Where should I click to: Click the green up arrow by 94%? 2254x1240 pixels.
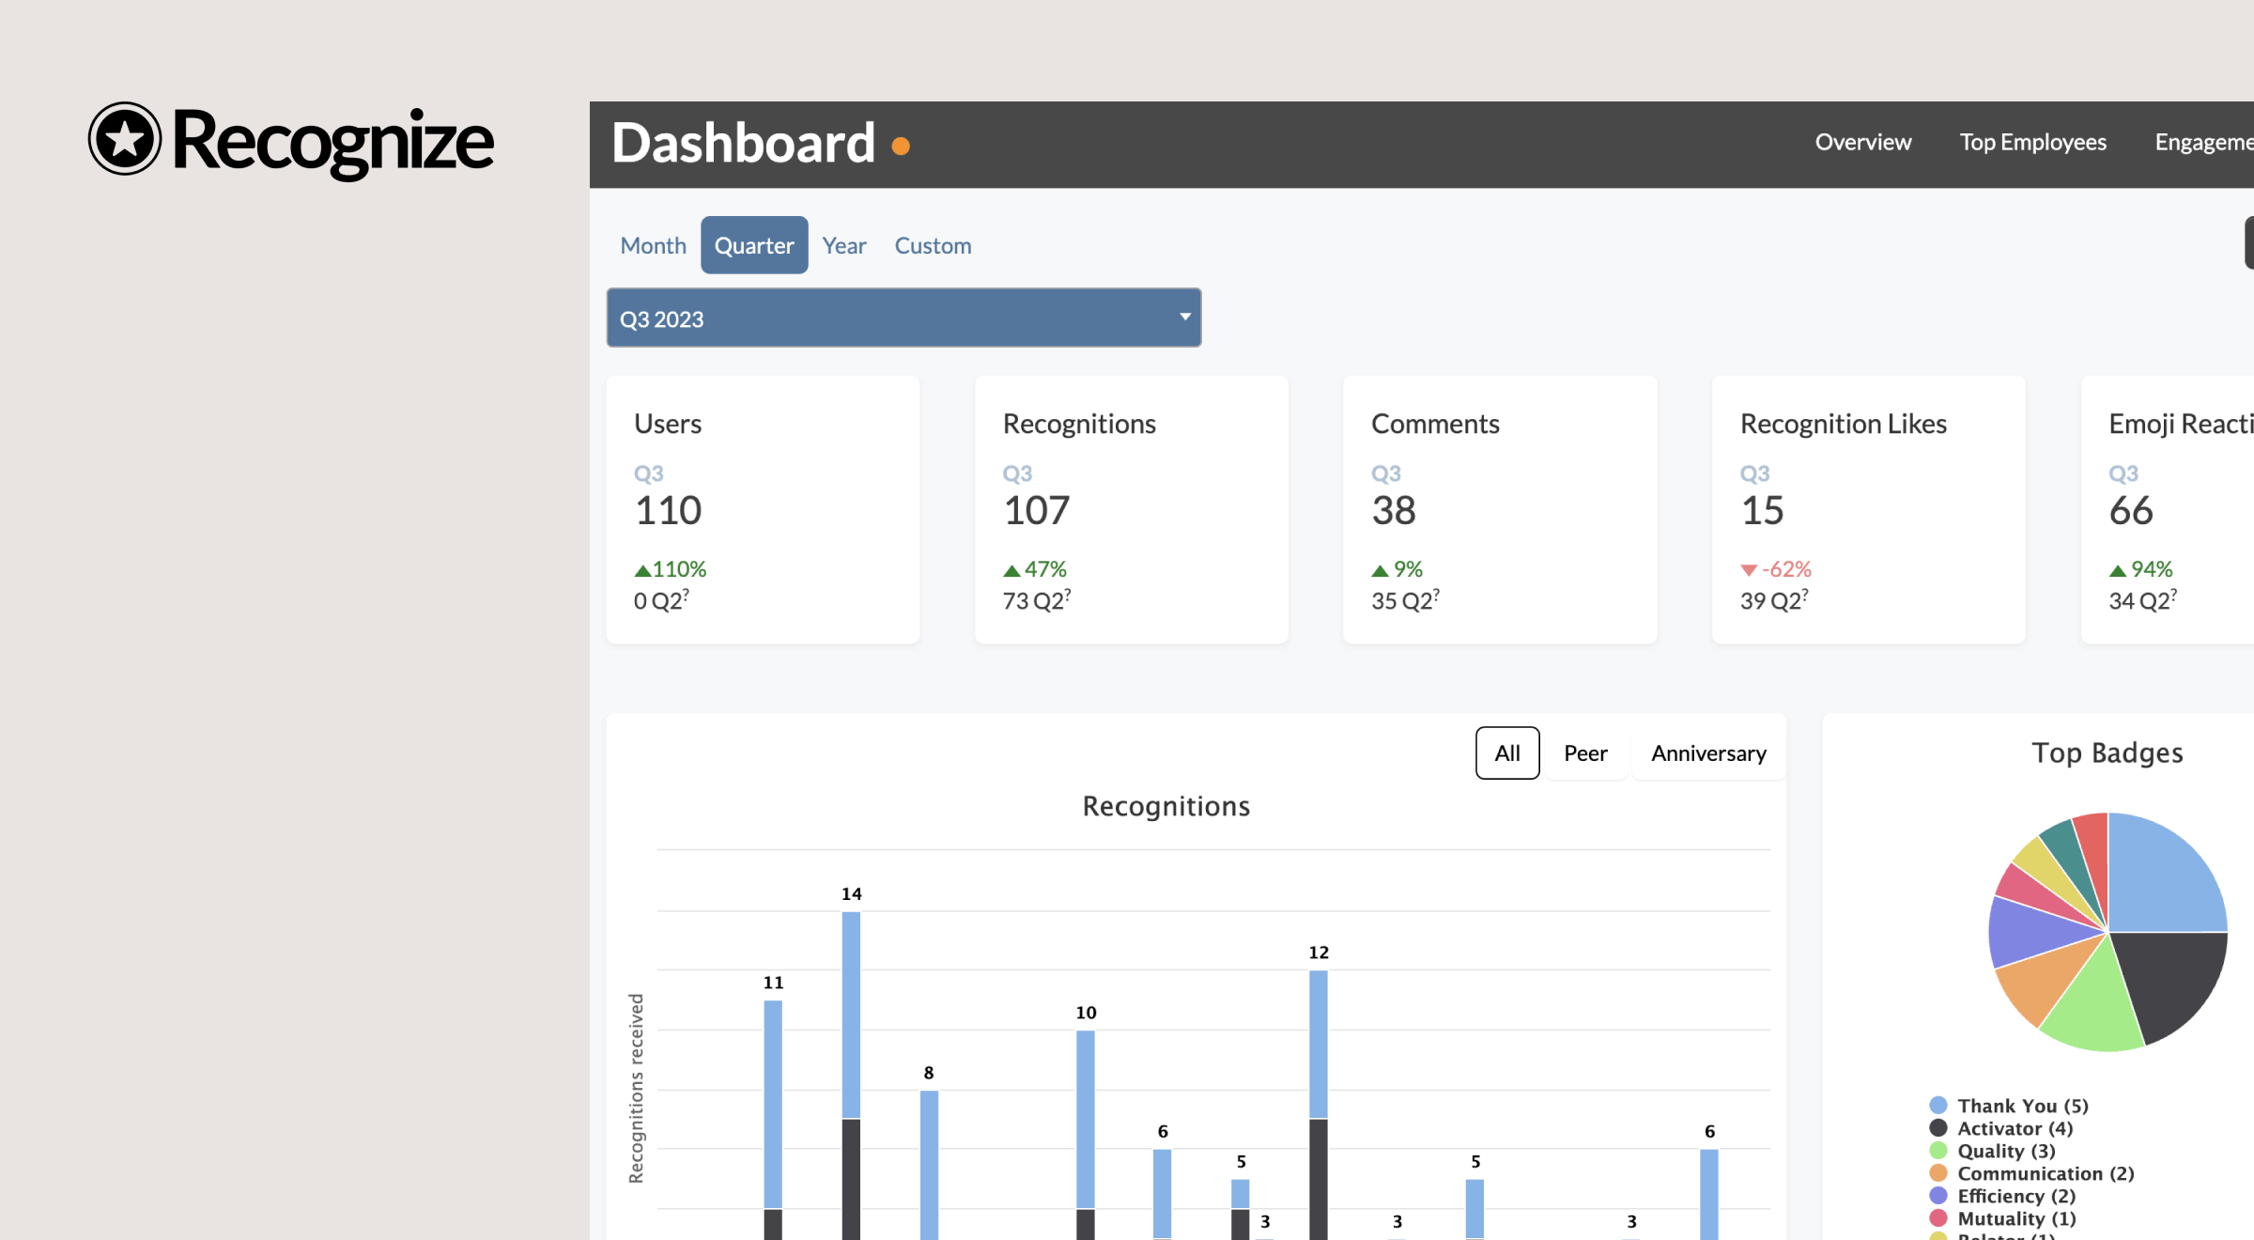coord(2117,570)
